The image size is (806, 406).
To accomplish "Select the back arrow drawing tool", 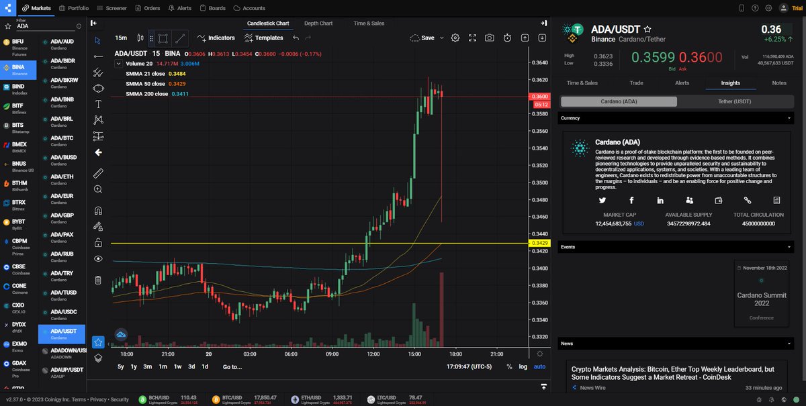I will [x=98, y=152].
